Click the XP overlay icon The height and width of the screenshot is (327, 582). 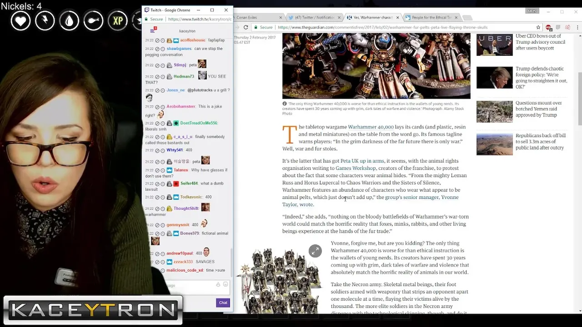[x=118, y=21]
